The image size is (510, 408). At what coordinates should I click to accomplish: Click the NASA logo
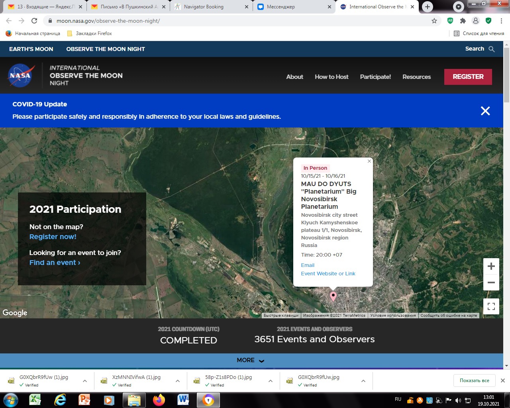pos(20,75)
